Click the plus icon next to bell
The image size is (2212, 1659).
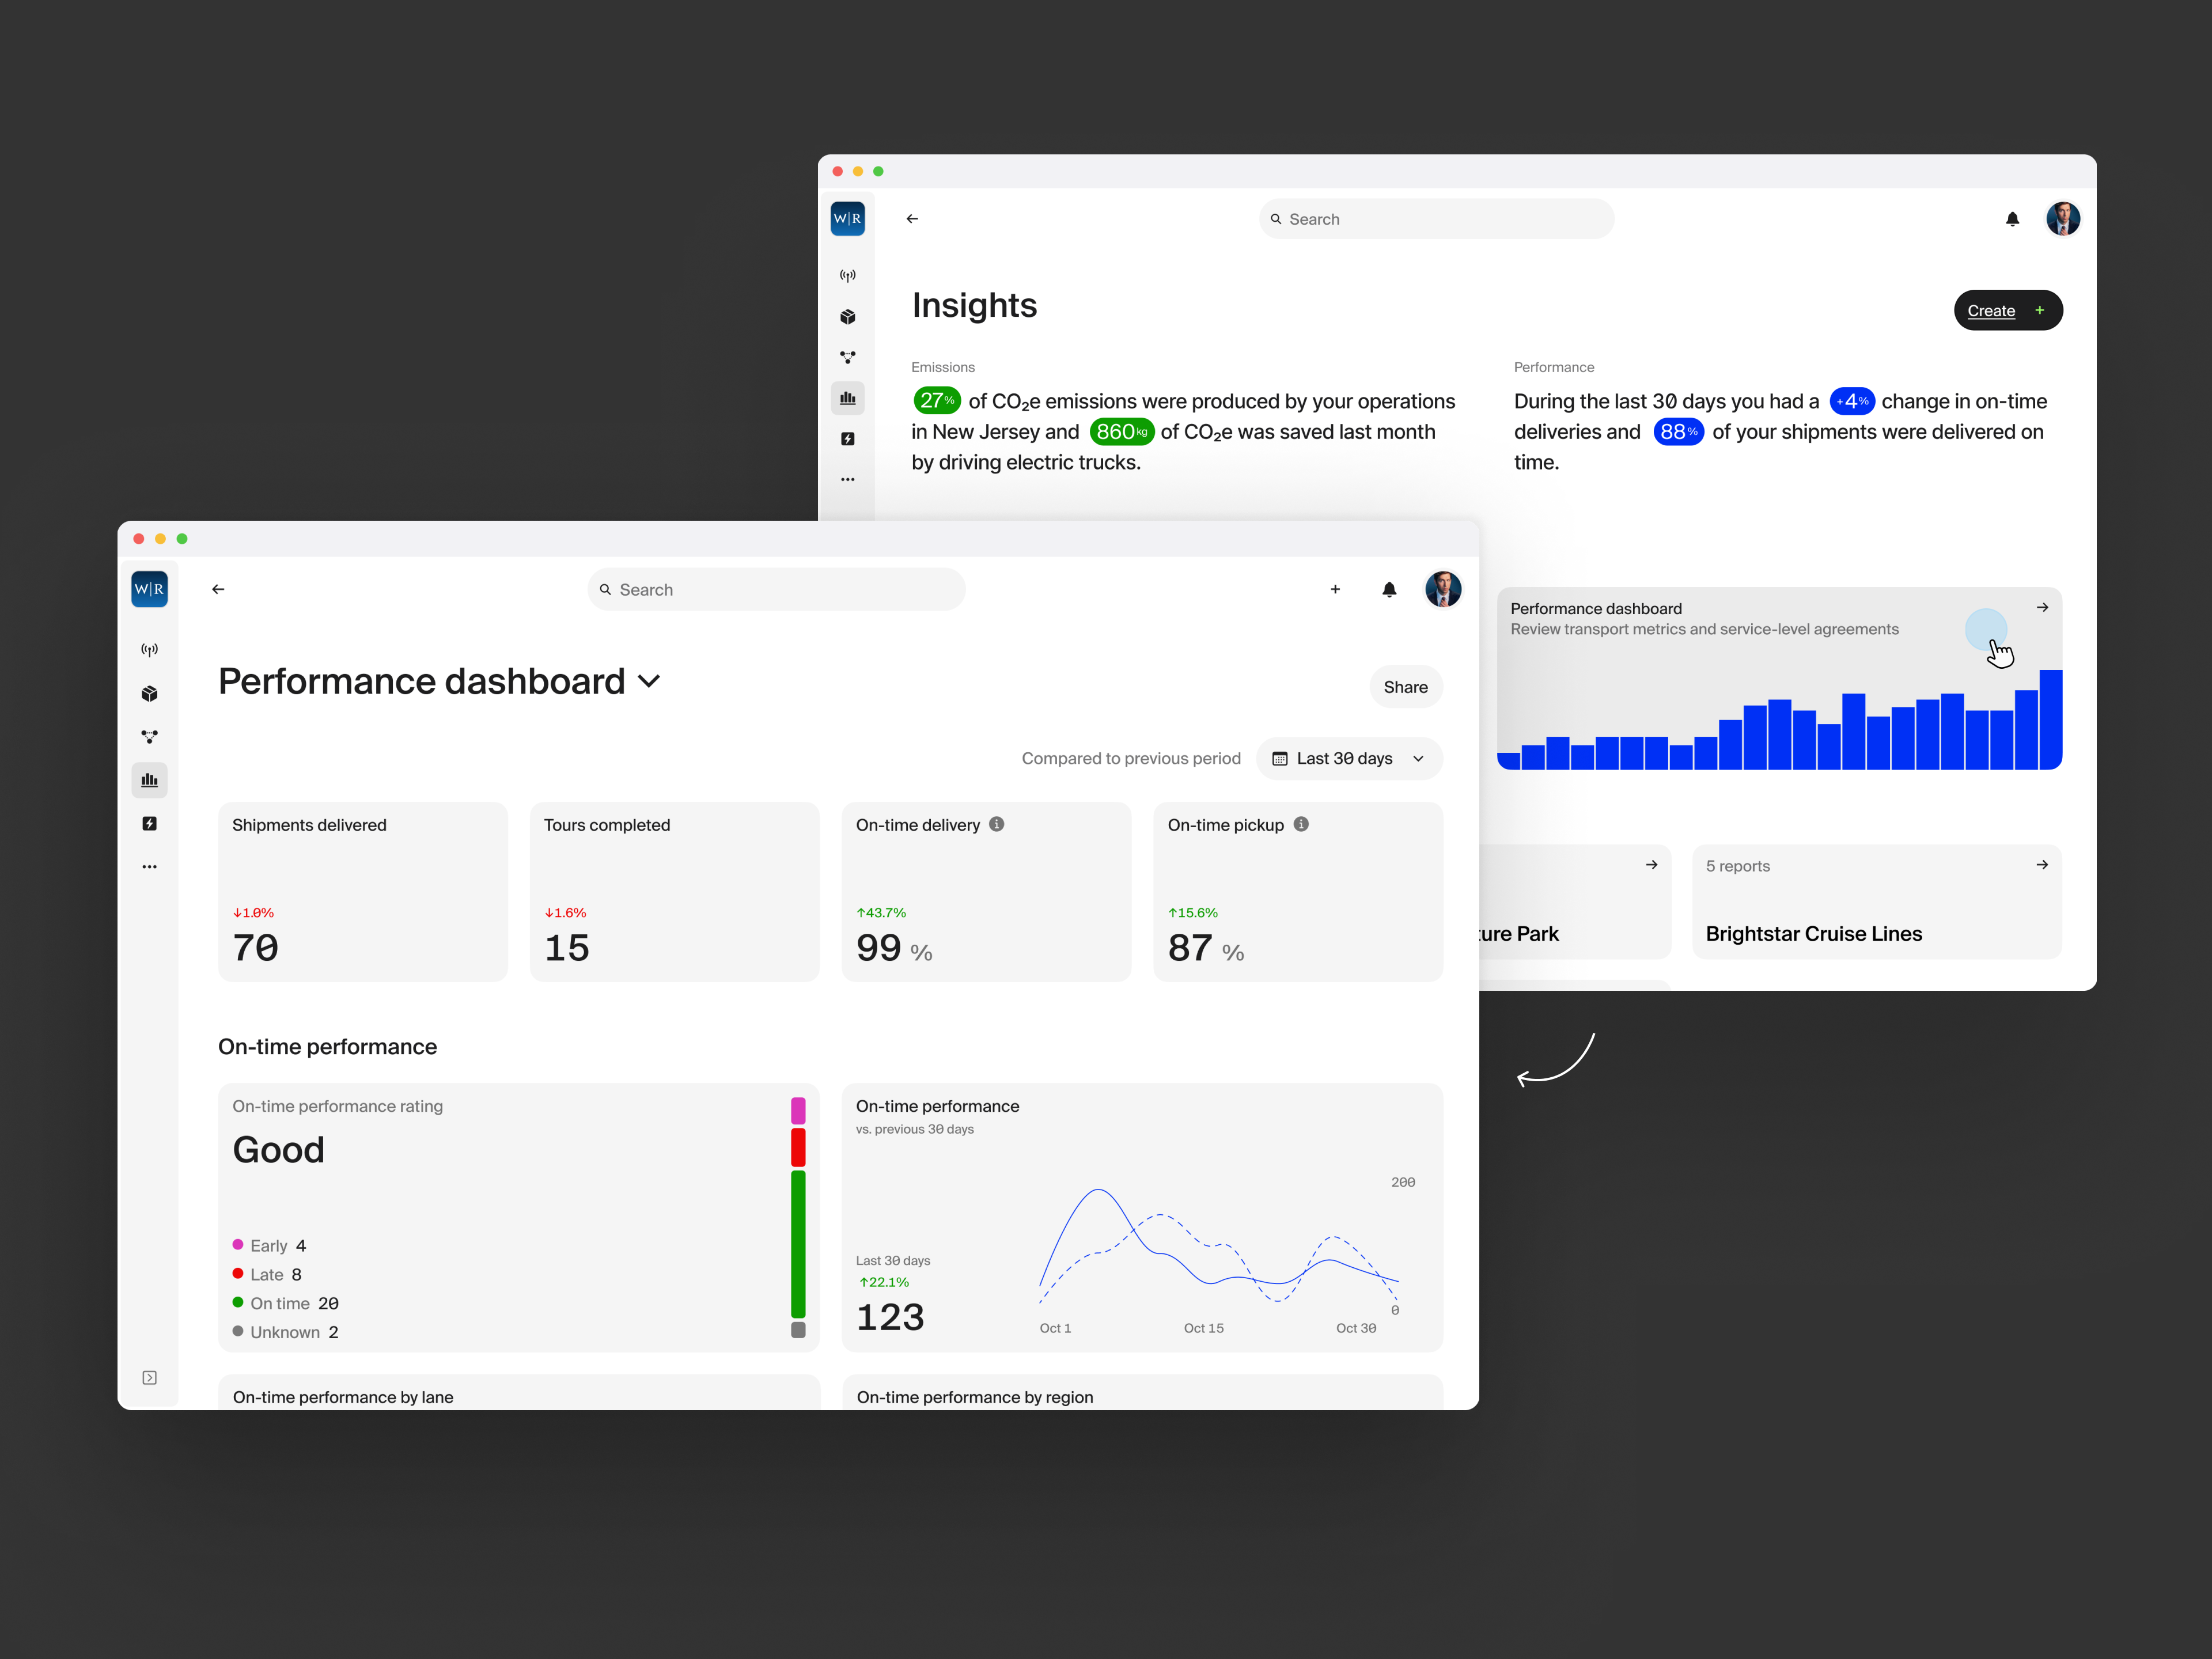tap(1335, 590)
